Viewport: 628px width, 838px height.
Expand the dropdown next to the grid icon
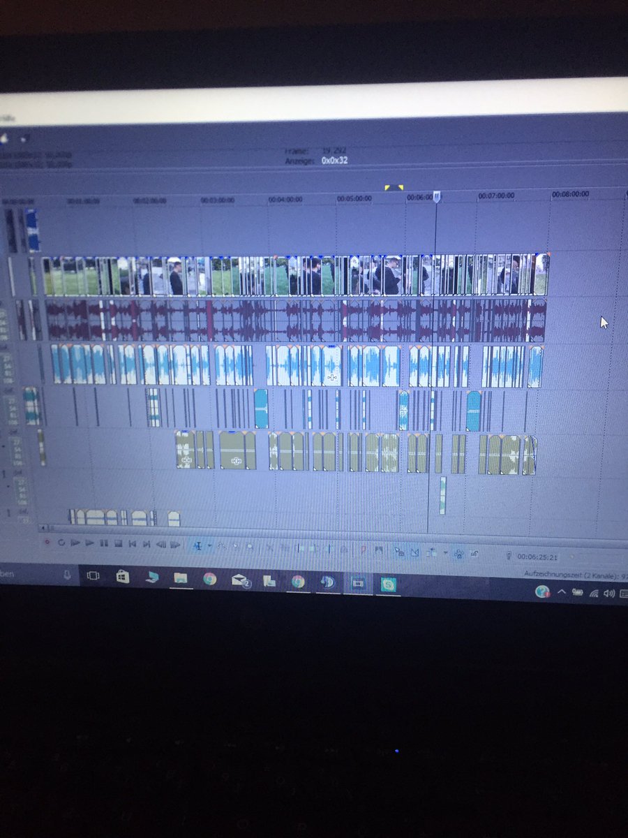coord(445,550)
